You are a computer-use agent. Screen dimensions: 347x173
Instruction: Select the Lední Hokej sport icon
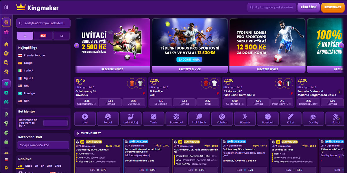pos(131,119)
